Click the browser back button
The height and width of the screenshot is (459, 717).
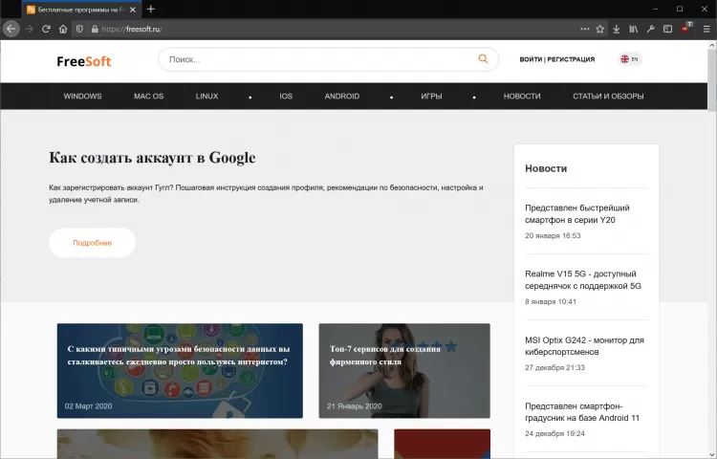click(11, 29)
